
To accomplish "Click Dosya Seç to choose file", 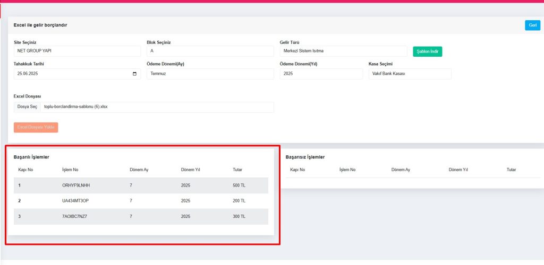I will pos(28,107).
